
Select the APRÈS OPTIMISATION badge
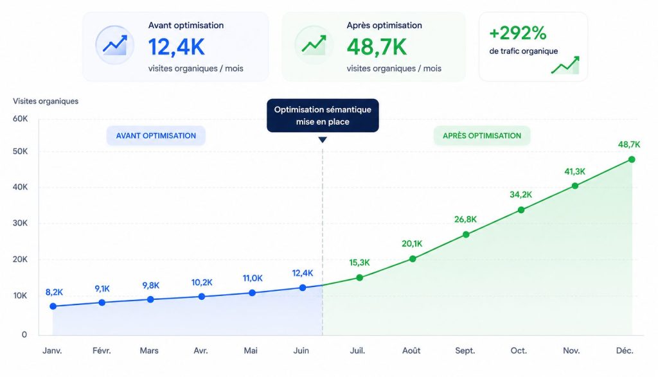point(482,136)
